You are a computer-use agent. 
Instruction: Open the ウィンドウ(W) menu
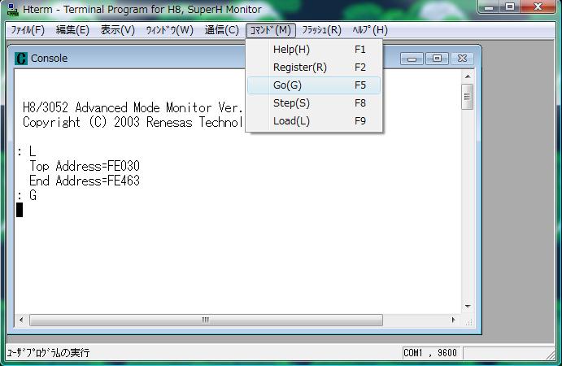(169, 30)
